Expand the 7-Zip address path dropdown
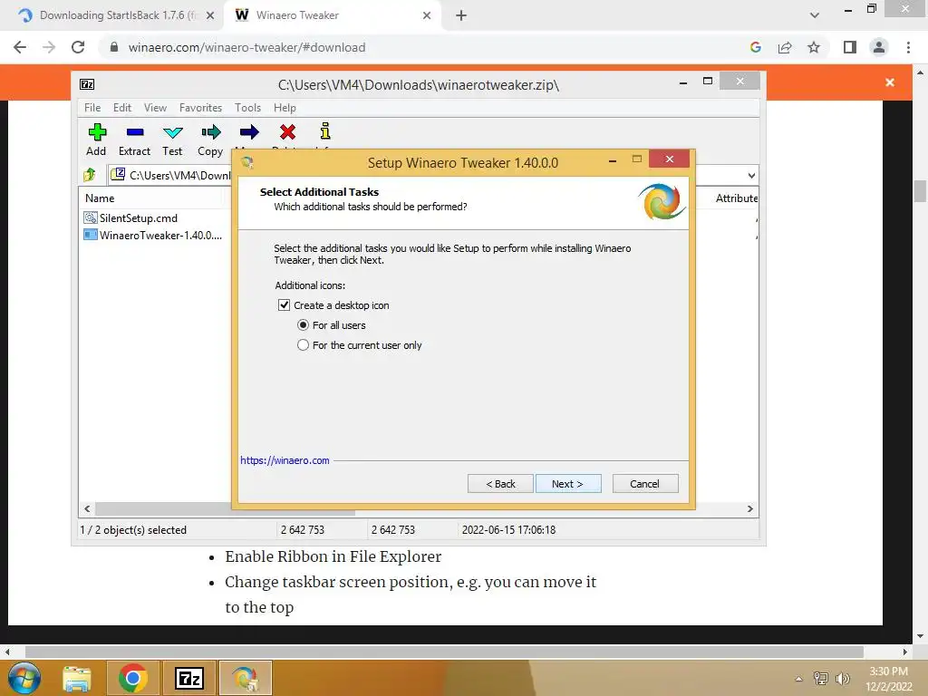 751,175
